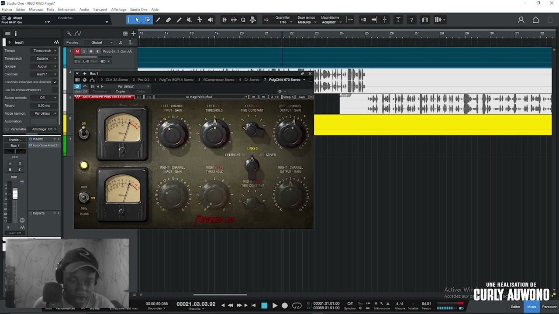Open the Événement menu
The height and width of the screenshot is (314, 559).
pyautogui.click(x=66, y=10)
